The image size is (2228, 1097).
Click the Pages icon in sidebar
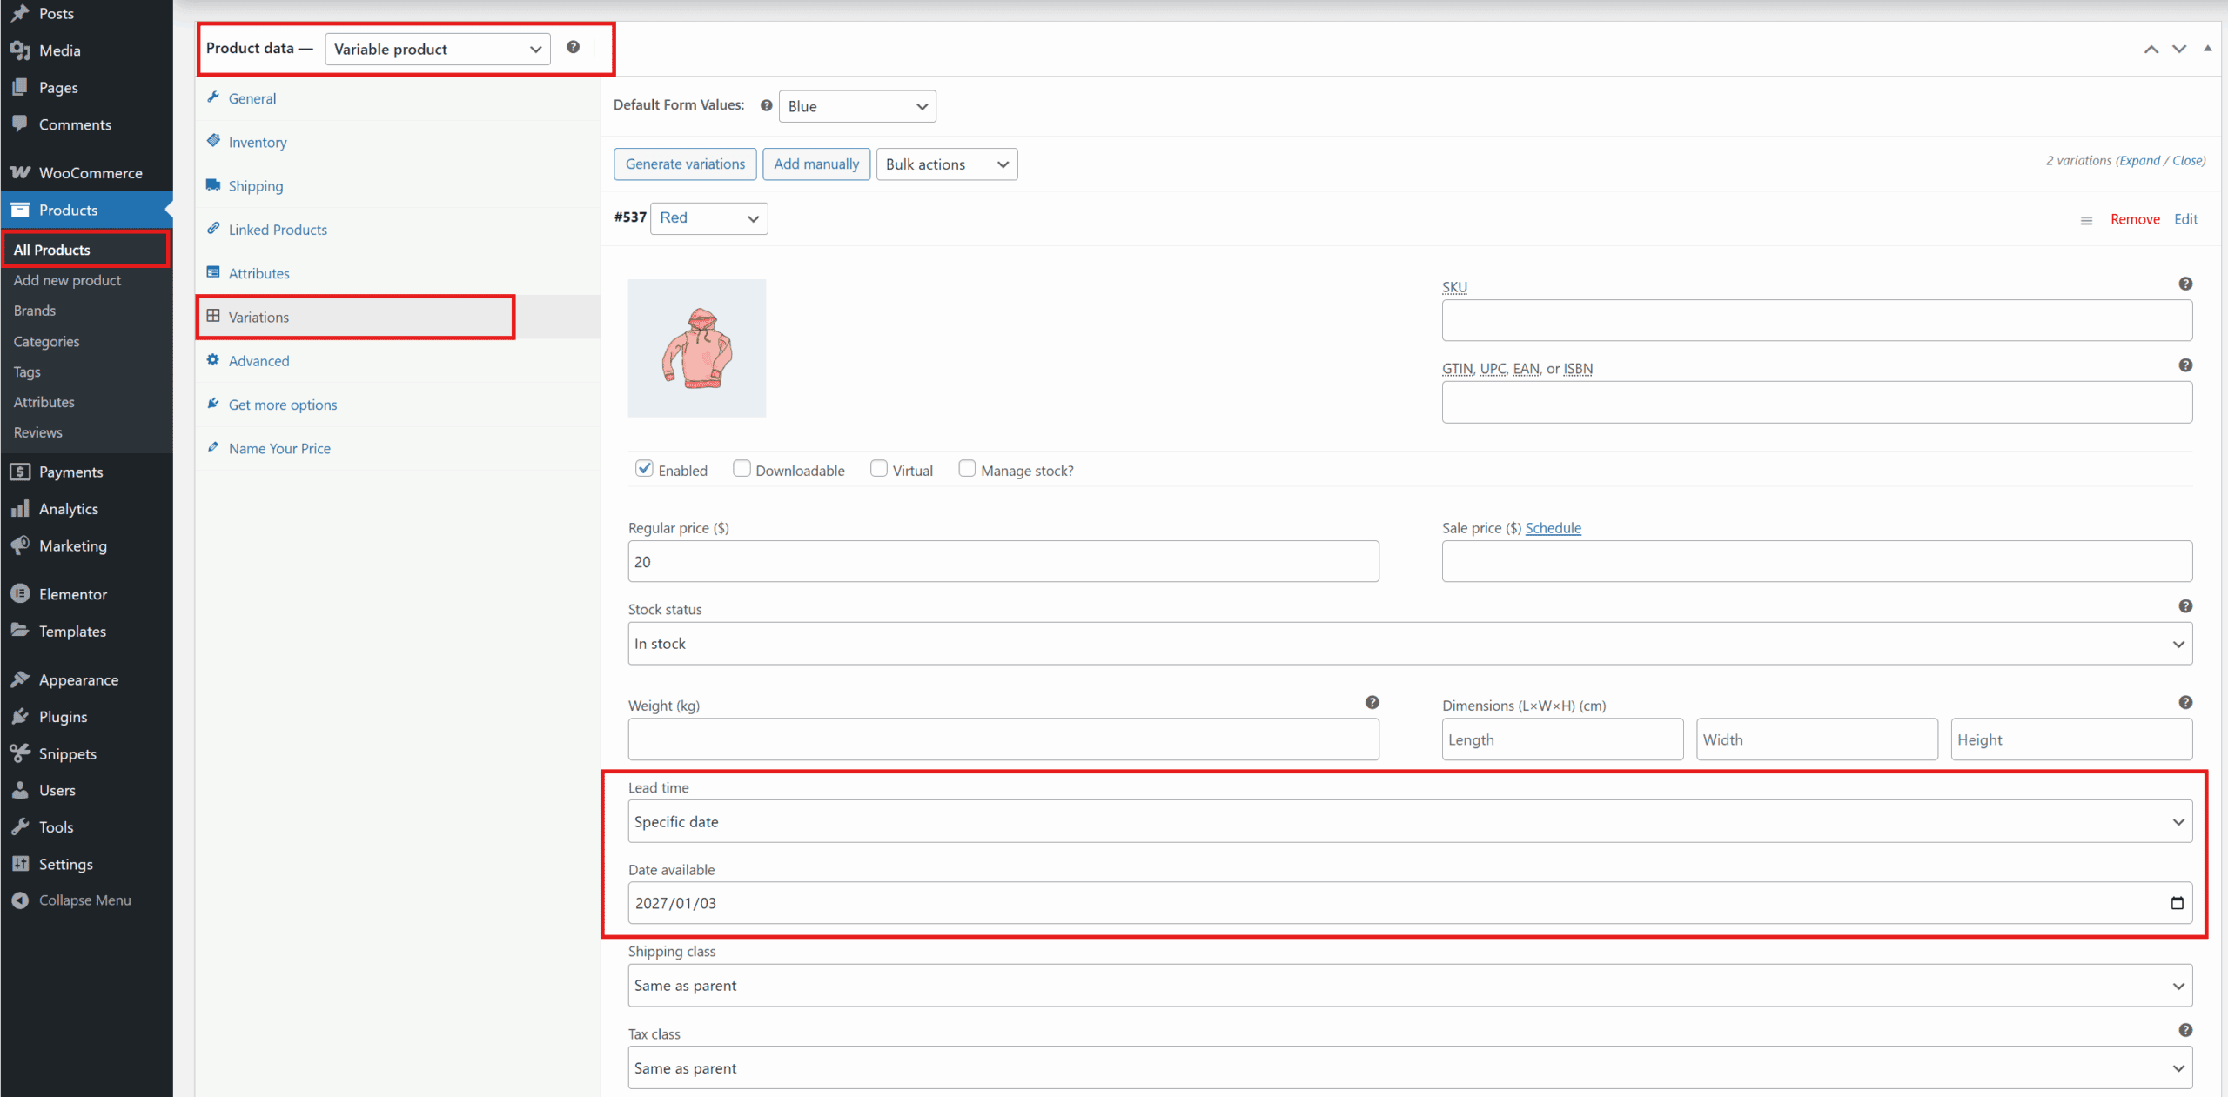click(x=20, y=87)
